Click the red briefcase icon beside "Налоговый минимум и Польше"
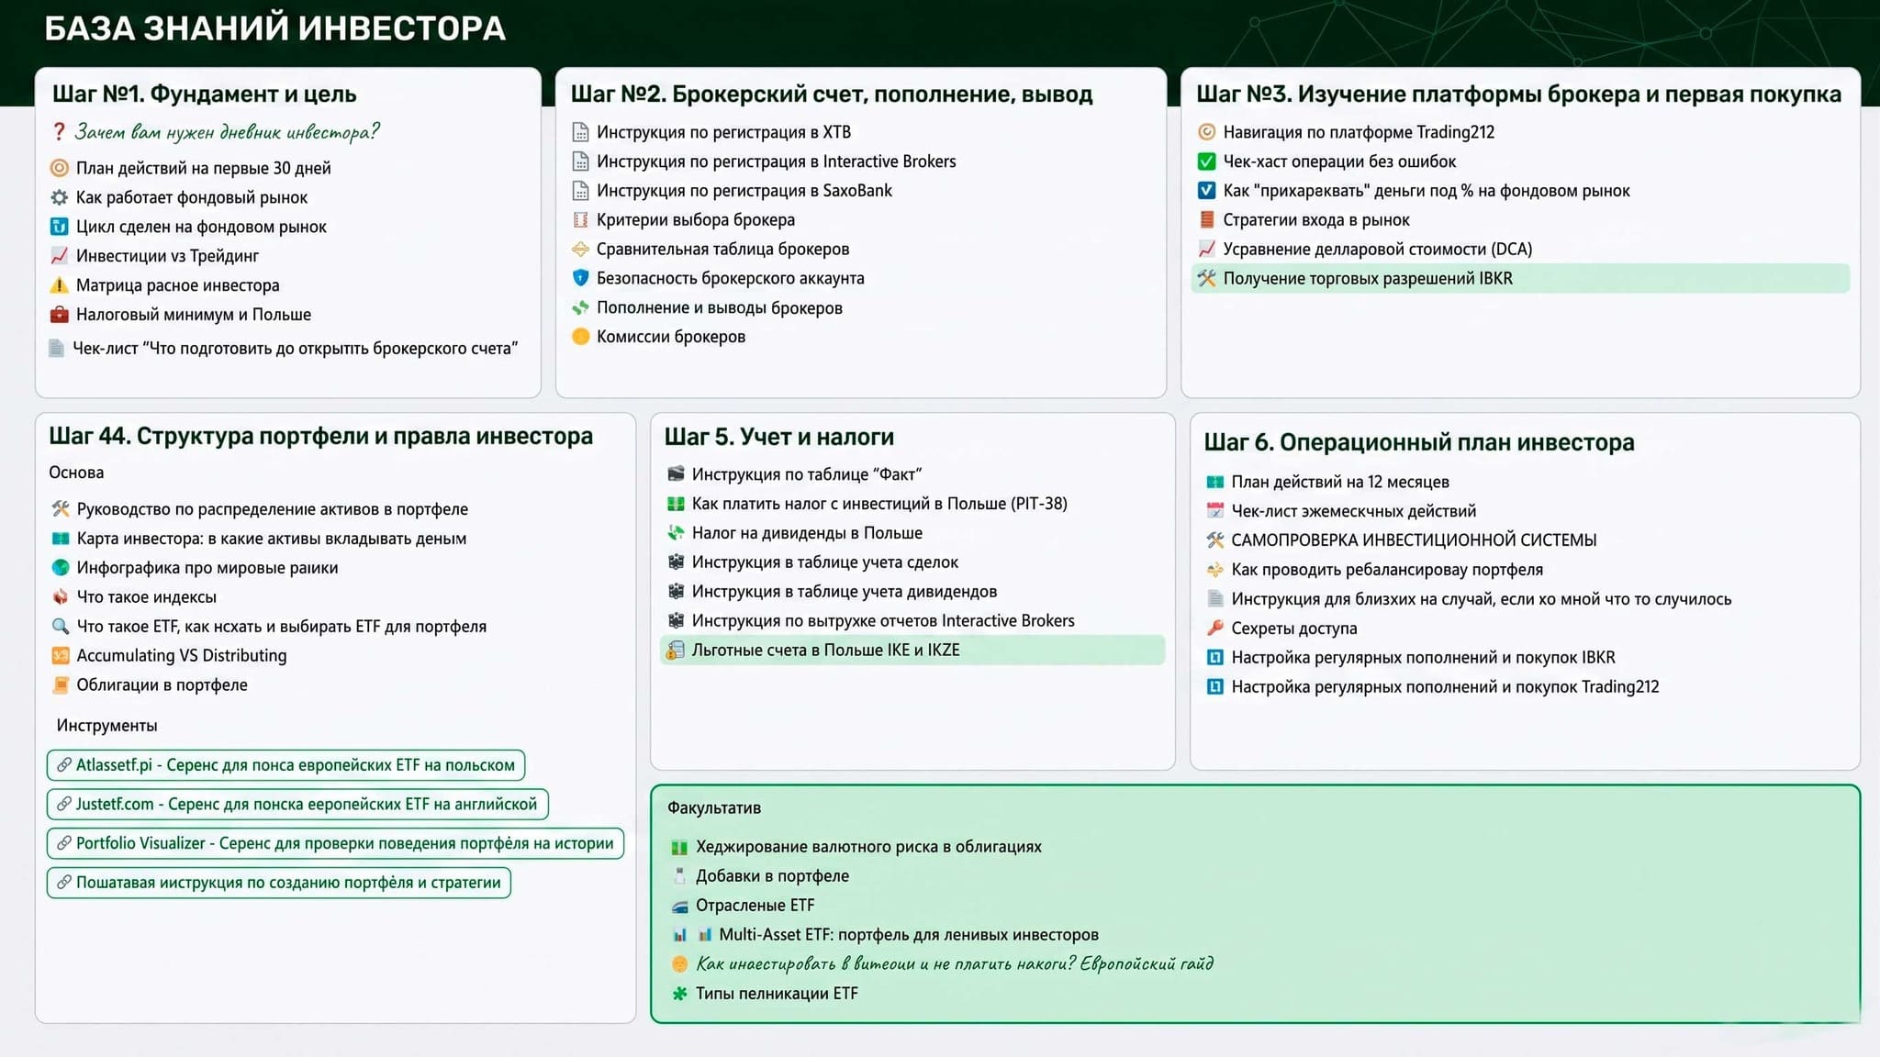This screenshot has width=1880, height=1057. point(59,315)
